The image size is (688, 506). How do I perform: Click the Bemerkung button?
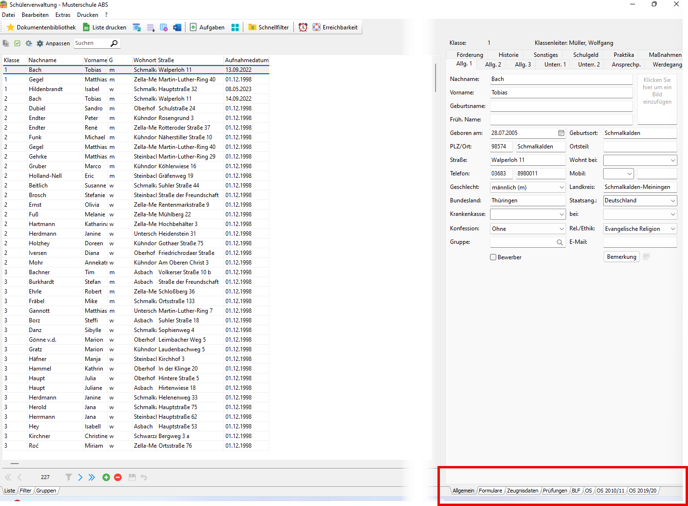(x=622, y=257)
